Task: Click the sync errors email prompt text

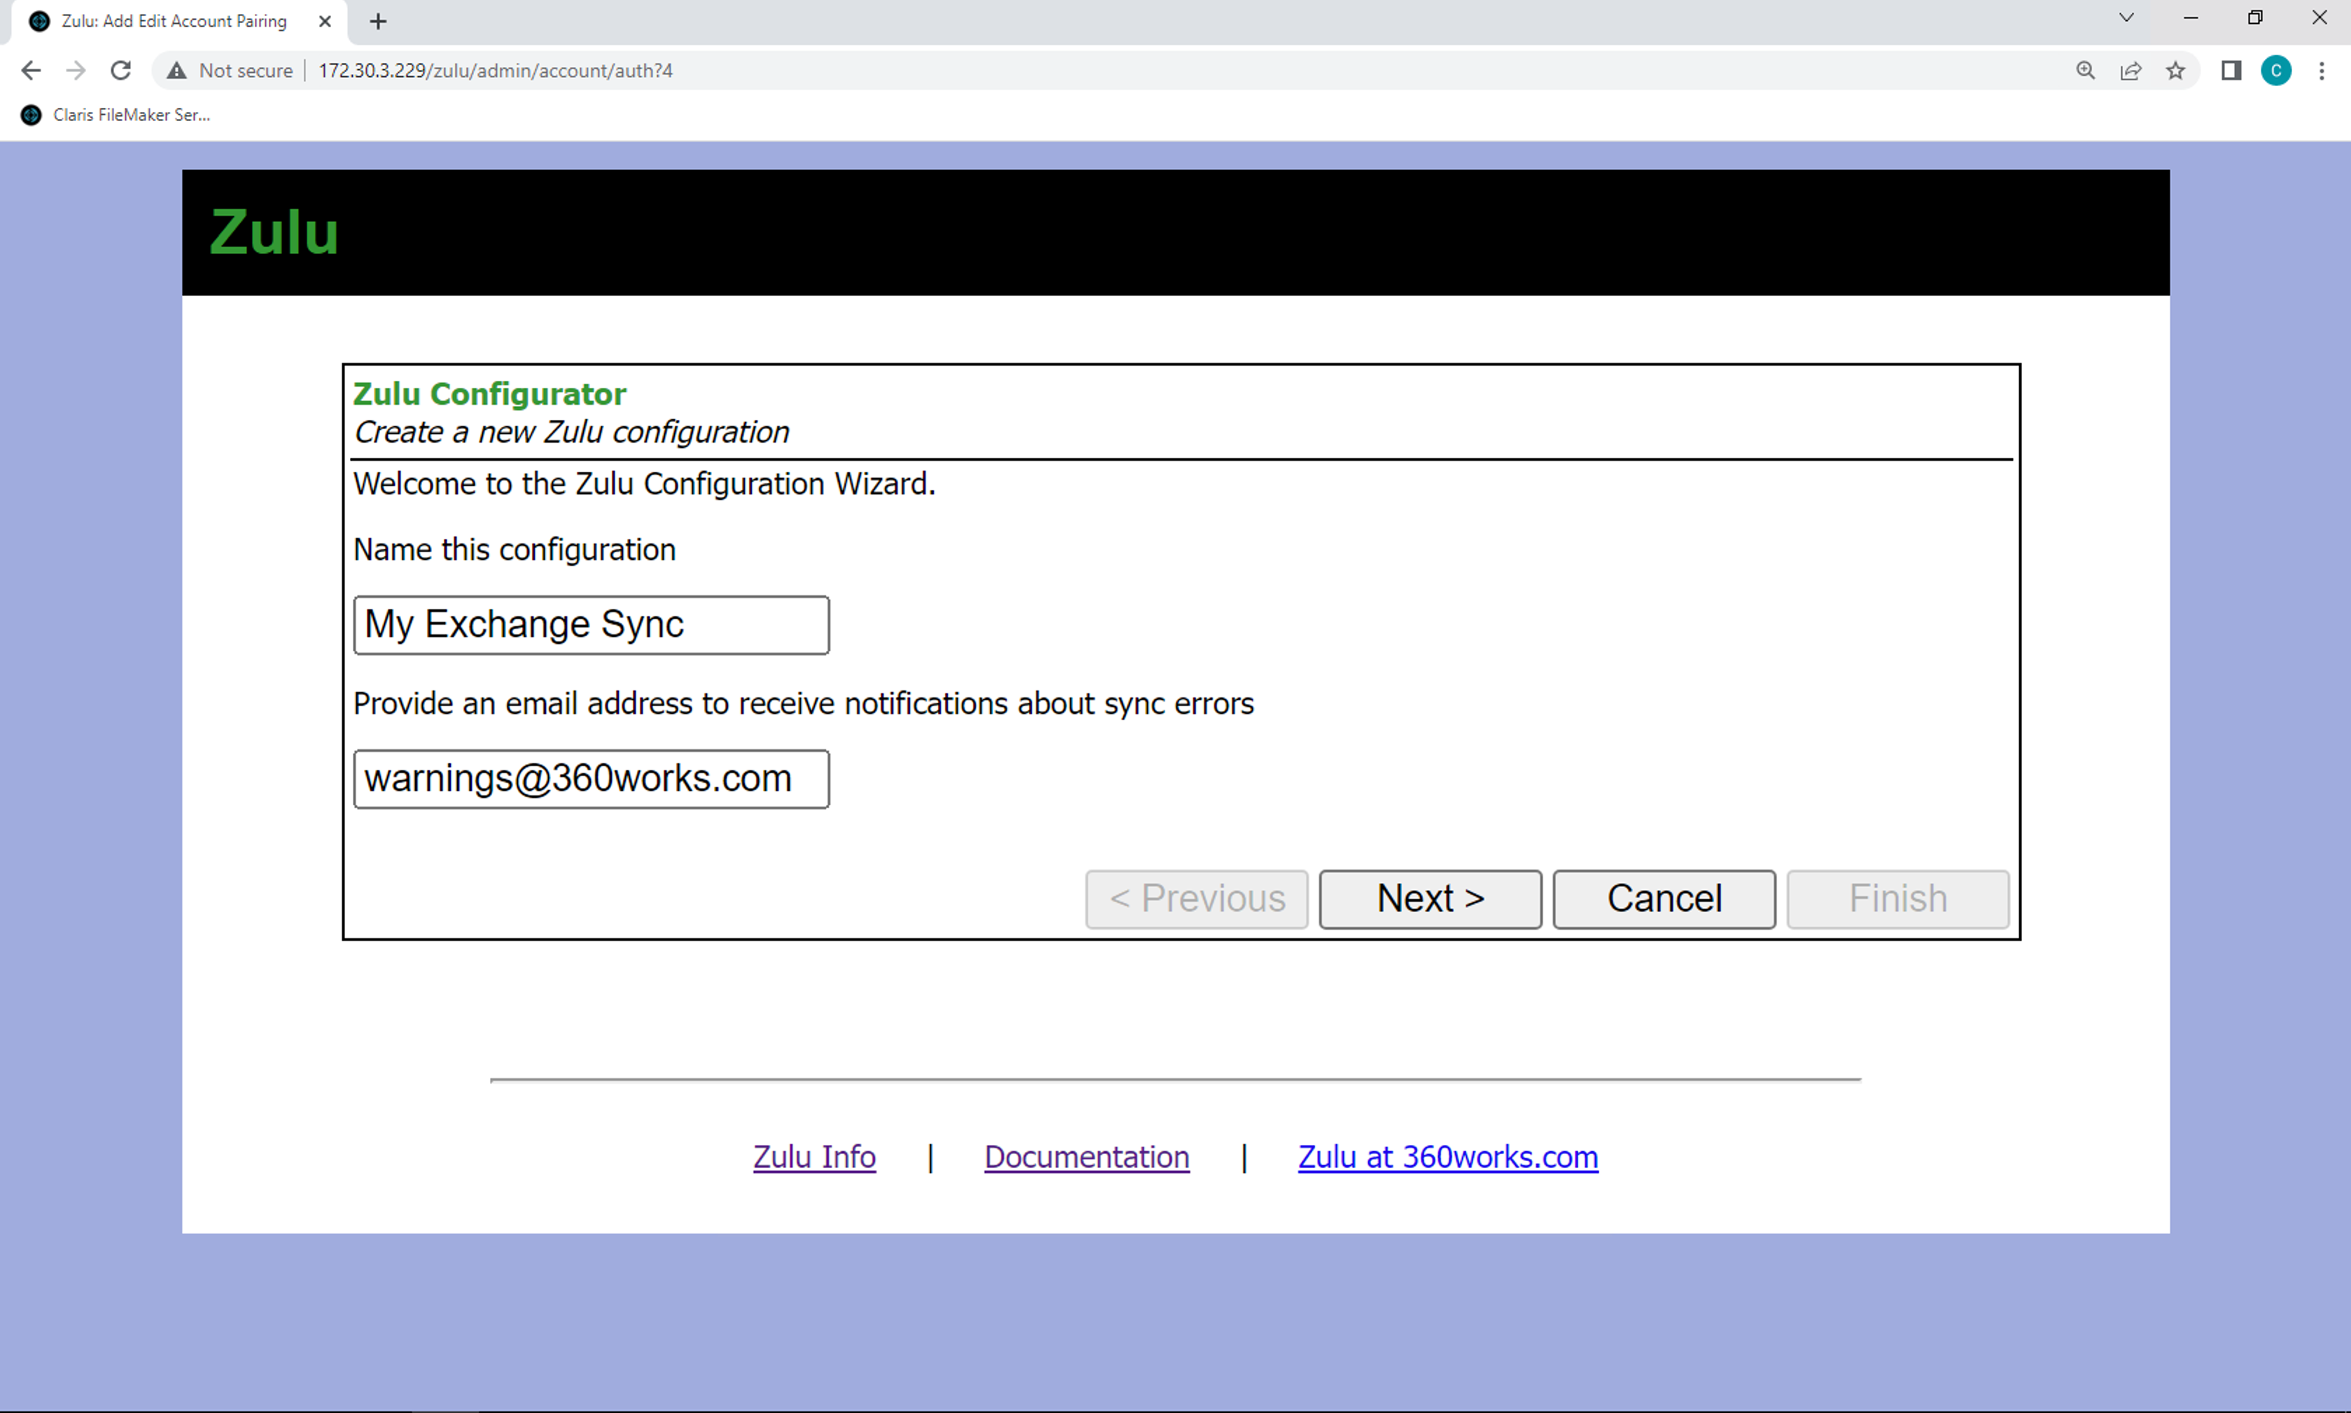Action: (803, 704)
